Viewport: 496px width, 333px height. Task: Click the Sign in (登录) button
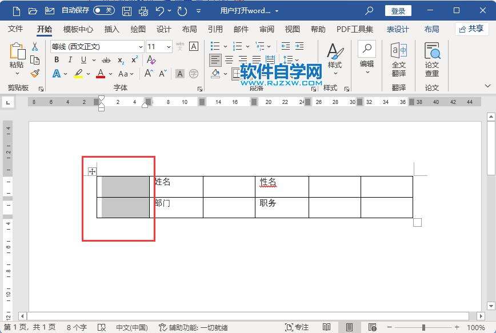click(398, 11)
